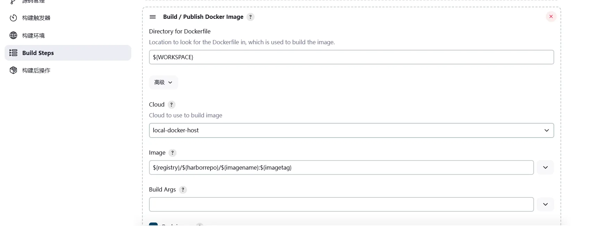
Task: Expand the Image field with its chevron
Action: tap(546, 167)
